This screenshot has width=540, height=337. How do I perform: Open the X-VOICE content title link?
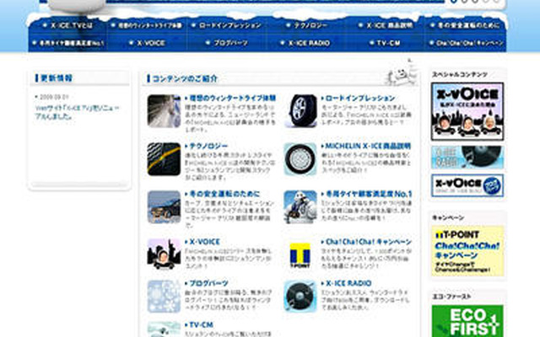pyautogui.click(x=202, y=242)
